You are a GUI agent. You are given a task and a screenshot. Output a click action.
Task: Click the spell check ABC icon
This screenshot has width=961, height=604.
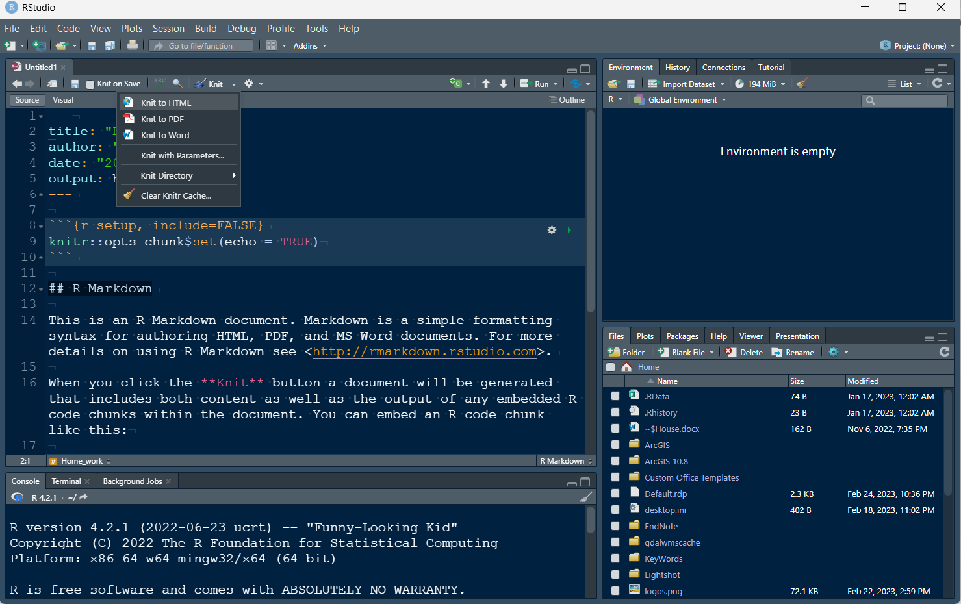point(159,83)
